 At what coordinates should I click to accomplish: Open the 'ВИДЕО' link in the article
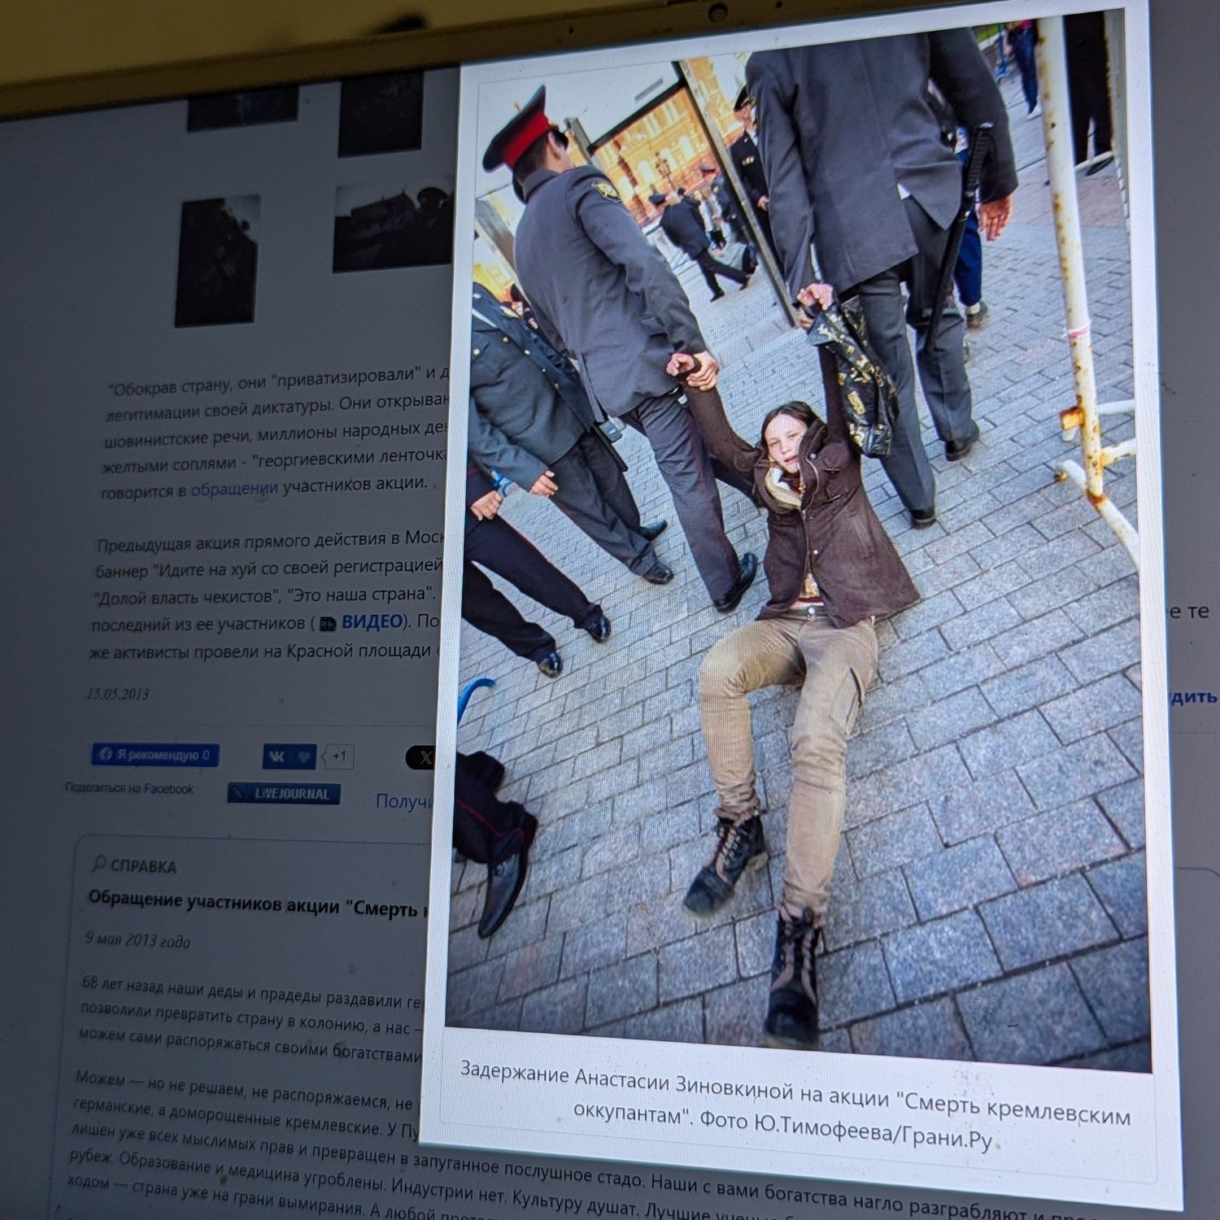372,621
